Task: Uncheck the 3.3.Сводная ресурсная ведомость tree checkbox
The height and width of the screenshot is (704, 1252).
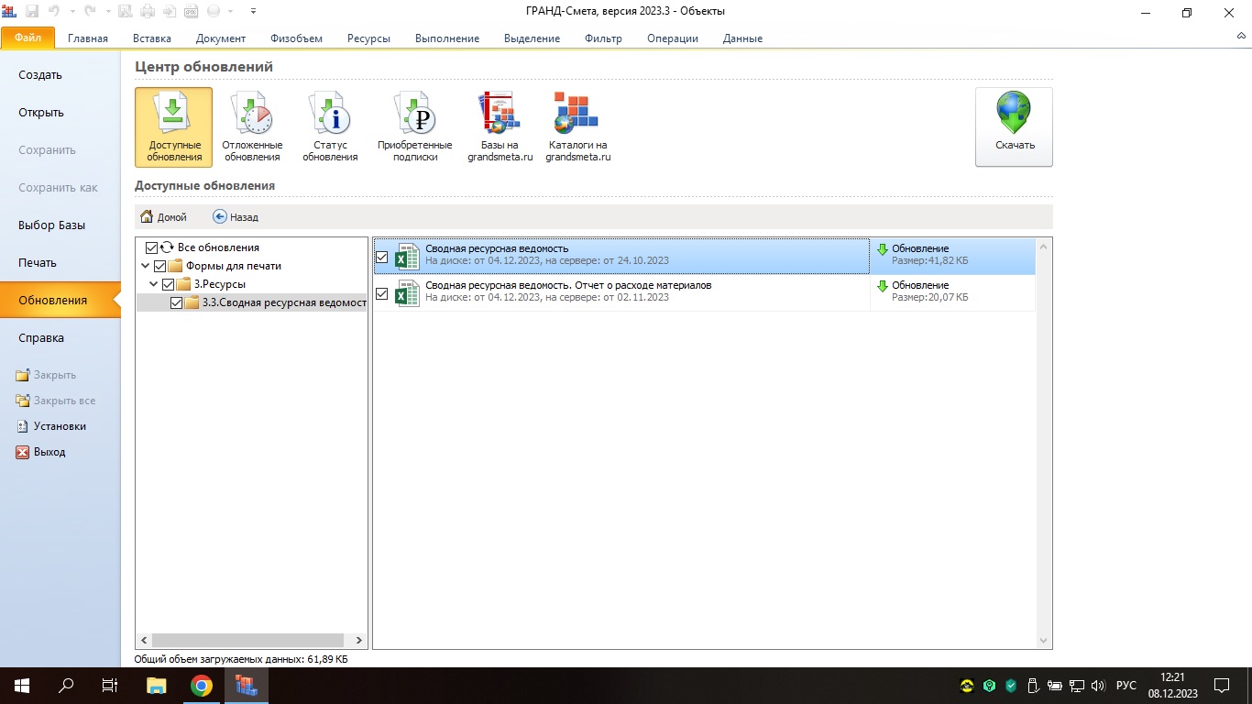Action: pyautogui.click(x=177, y=302)
